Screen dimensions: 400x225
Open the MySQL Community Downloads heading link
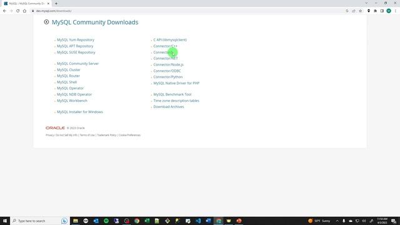[x=95, y=22]
